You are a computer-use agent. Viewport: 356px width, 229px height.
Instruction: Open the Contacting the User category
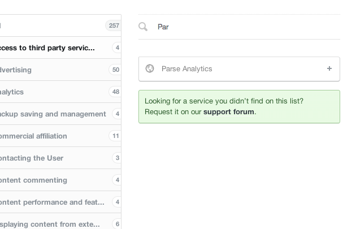(60, 158)
